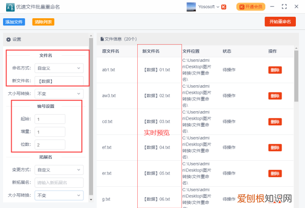
Task: Click 待操作 status of cd.txt
Action: pos(229,122)
